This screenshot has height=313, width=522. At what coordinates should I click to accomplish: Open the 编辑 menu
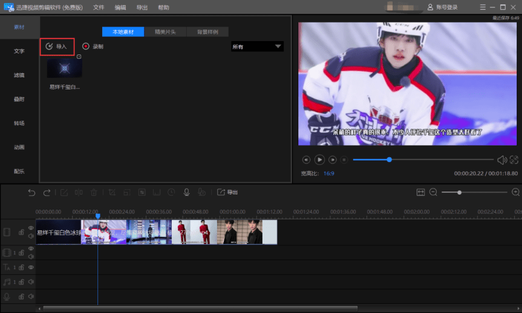[x=120, y=7]
